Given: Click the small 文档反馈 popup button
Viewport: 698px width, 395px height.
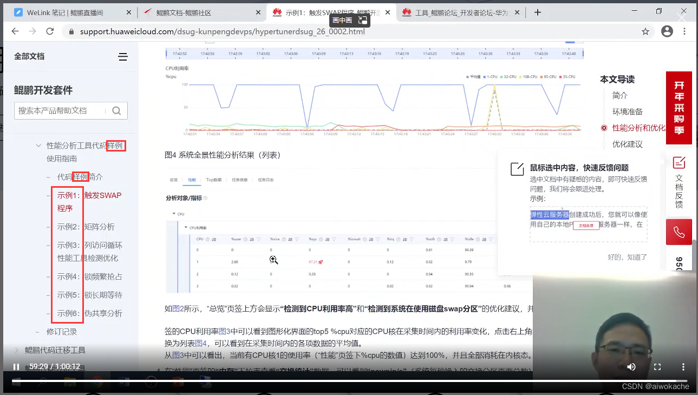Looking at the screenshot, I should coord(586,226).
